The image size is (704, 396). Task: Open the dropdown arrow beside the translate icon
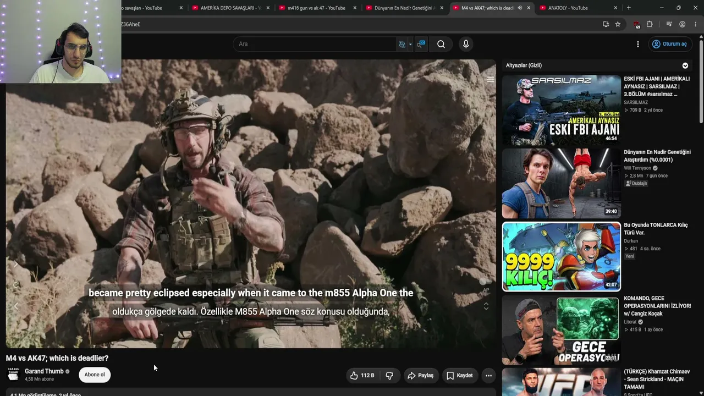tap(410, 45)
